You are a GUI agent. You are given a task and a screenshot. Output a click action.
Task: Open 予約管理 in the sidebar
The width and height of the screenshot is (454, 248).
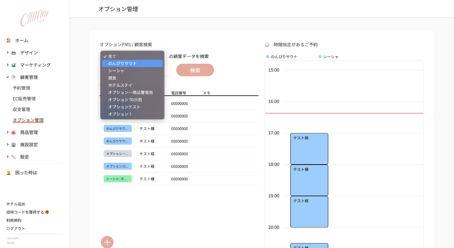(x=21, y=88)
